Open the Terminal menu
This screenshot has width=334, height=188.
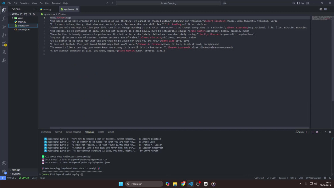coord(56,3)
